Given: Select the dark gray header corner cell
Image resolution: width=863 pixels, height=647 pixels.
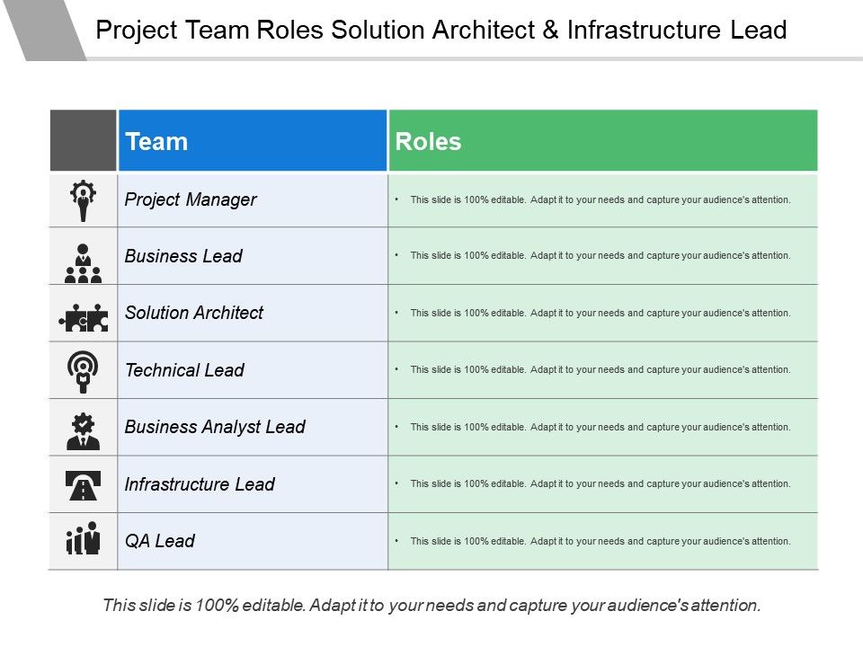Looking at the screenshot, I should coord(84,141).
